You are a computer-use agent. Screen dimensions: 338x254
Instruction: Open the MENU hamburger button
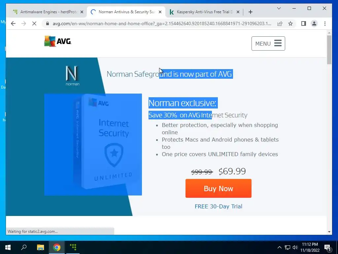coord(268,43)
